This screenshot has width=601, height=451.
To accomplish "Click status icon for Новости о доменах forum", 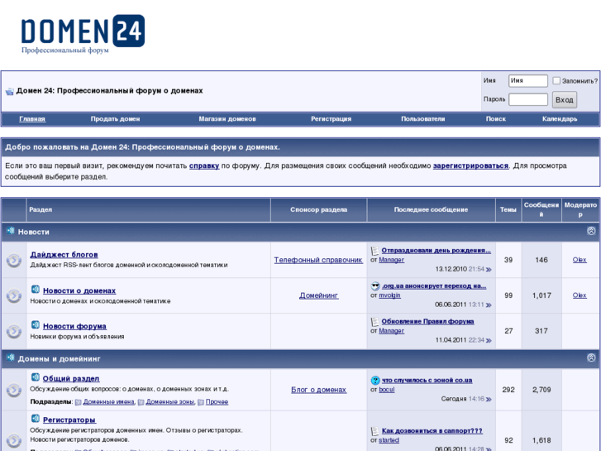I will click(x=14, y=296).
